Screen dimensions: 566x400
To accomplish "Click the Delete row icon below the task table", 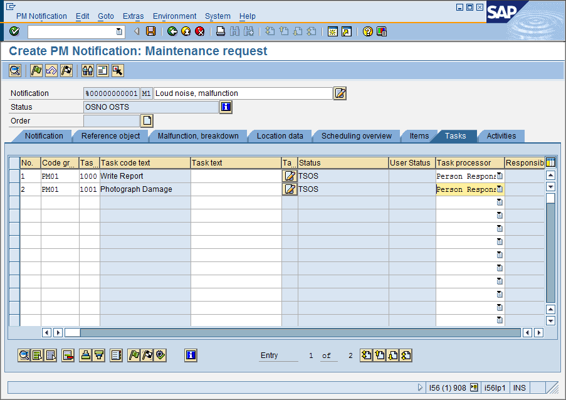I will (x=68, y=355).
